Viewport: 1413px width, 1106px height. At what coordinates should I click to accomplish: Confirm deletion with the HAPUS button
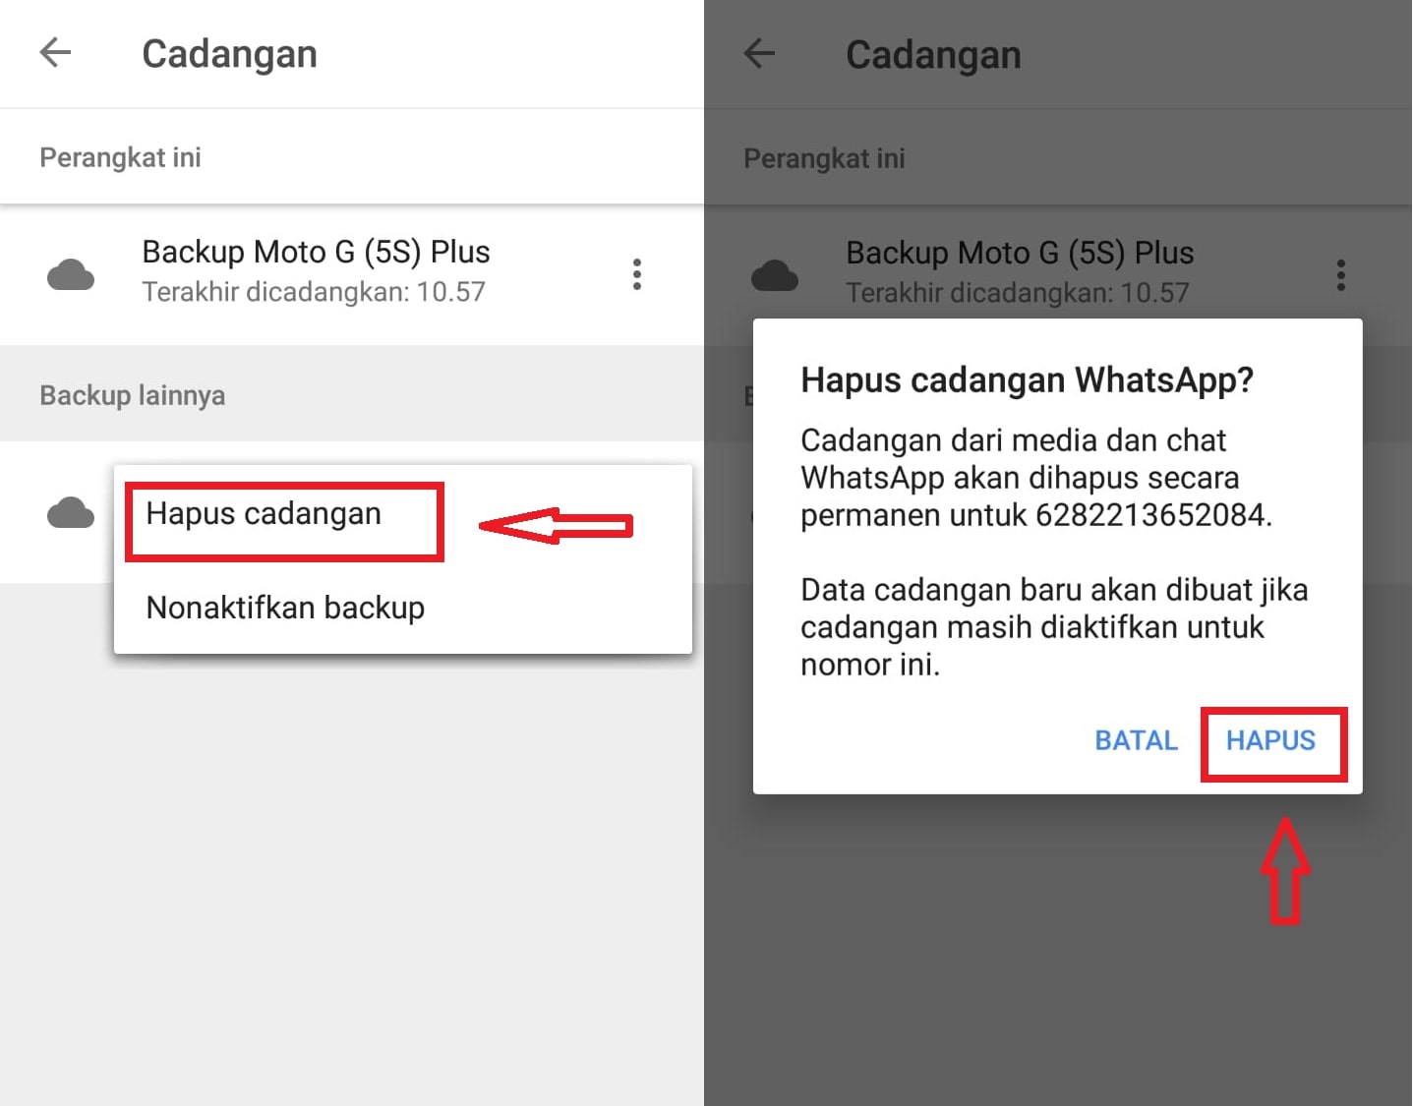tap(1270, 740)
